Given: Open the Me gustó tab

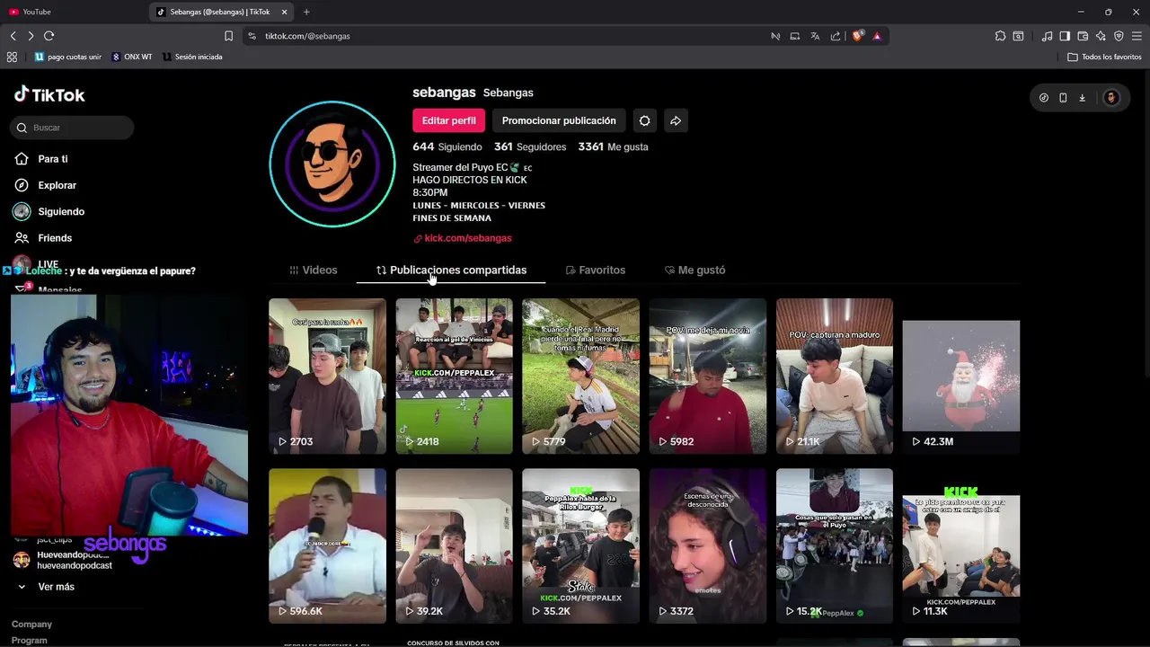Looking at the screenshot, I should (x=694, y=270).
